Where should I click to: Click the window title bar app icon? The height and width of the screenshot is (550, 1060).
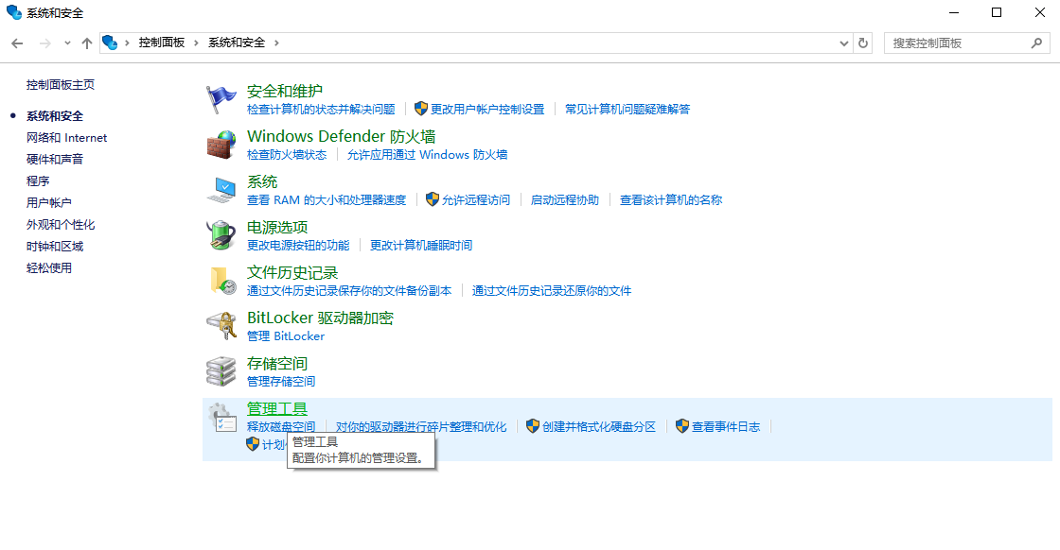pyautogui.click(x=13, y=12)
